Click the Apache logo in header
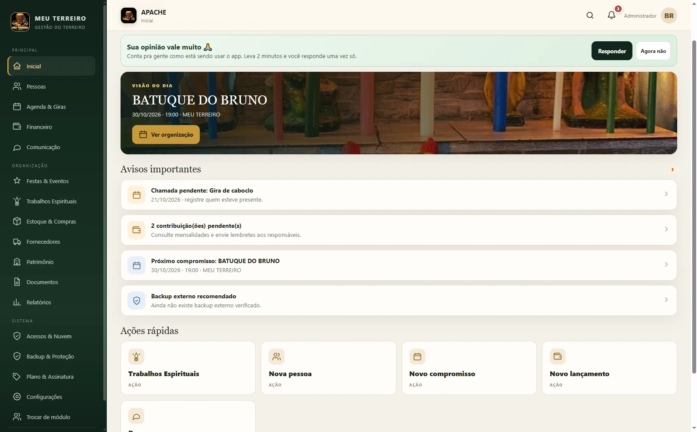The height and width of the screenshot is (432, 697). point(129,15)
